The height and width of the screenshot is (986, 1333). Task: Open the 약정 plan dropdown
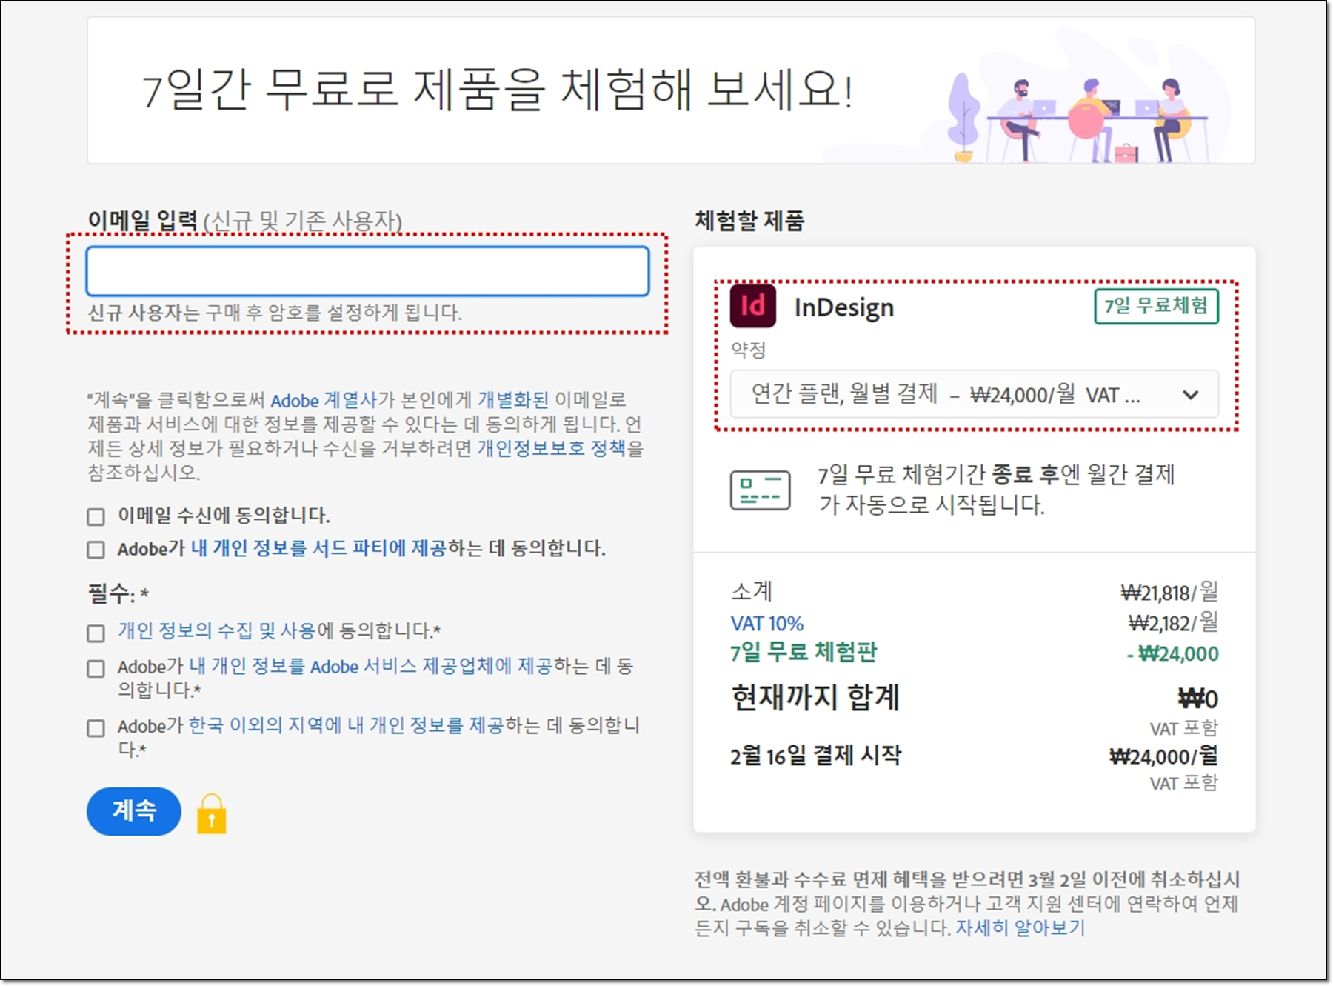point(974,394)
